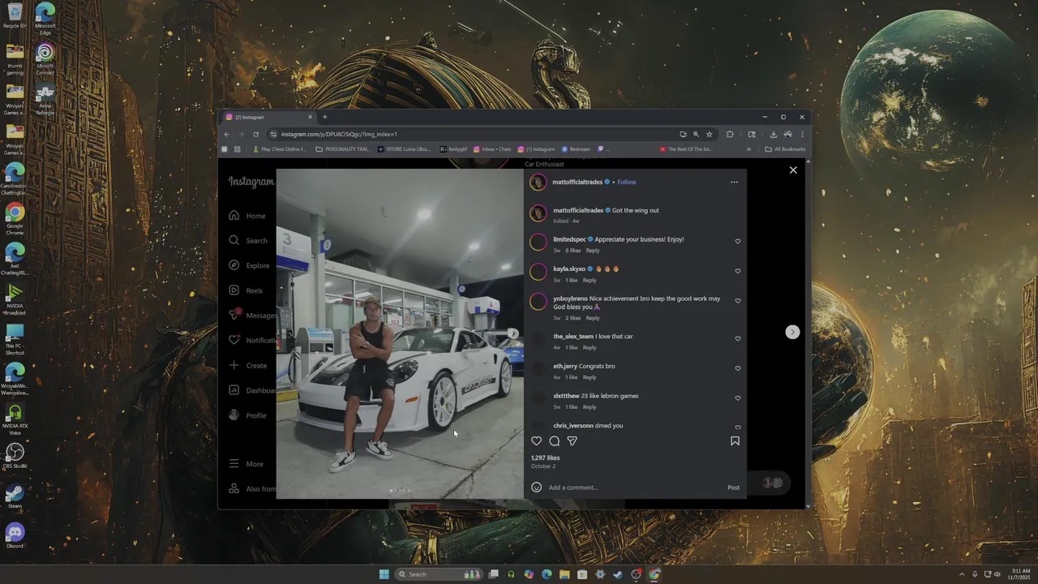Open the All Bookmarks folder
The image size is (1038, 584).
[x=785, y=149]
